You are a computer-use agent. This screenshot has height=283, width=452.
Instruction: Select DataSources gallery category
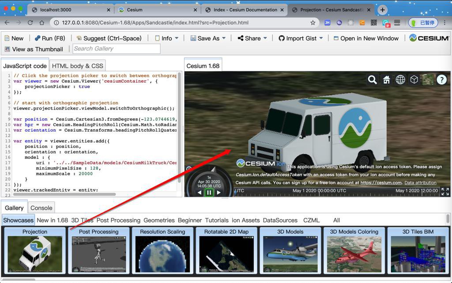[280, 220]
